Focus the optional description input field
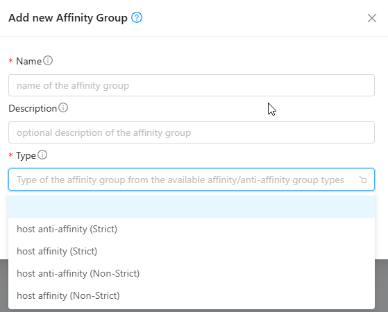 pyautogui.click(x=192, y=132)
